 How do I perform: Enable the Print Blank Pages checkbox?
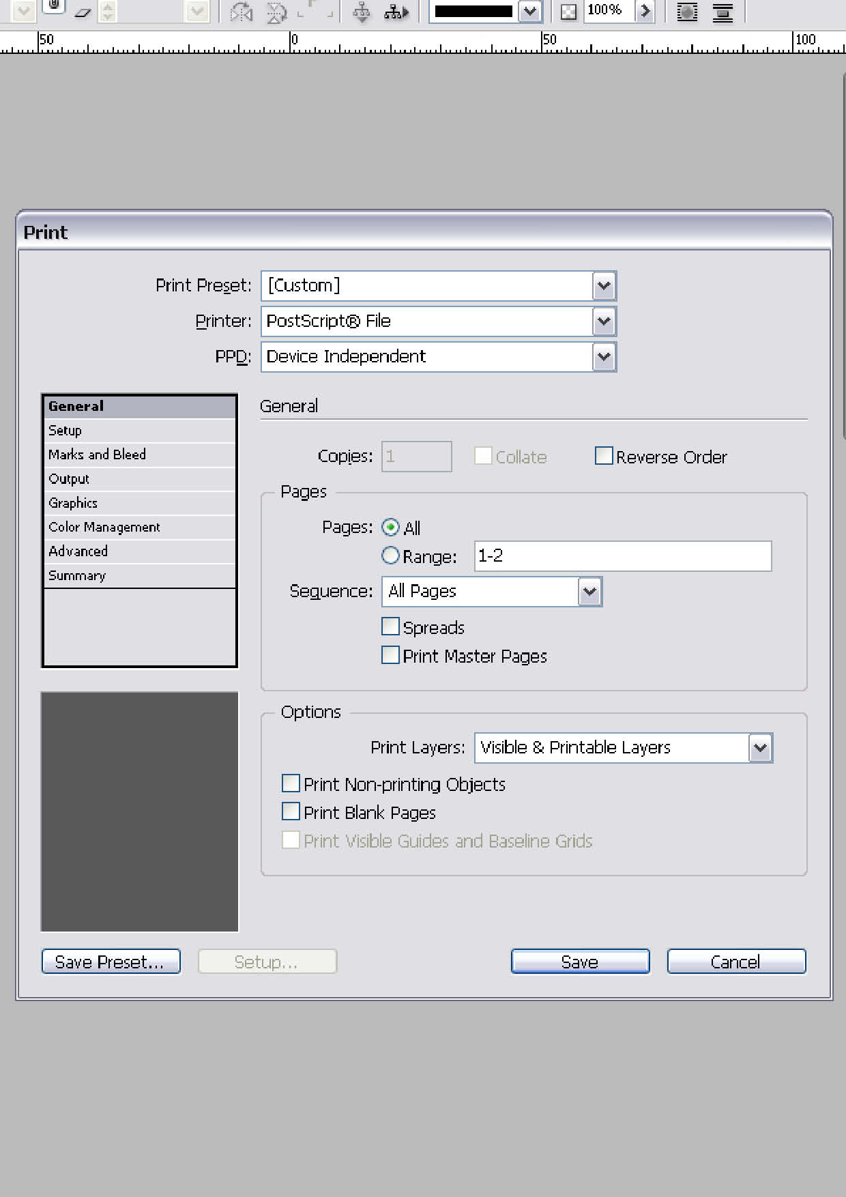coord(291,811)
